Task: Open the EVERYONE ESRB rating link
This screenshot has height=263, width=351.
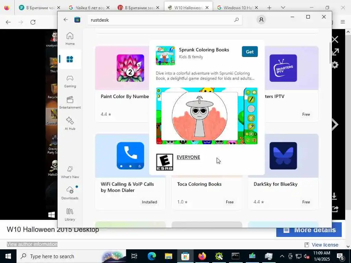Action: pos(188,157)
